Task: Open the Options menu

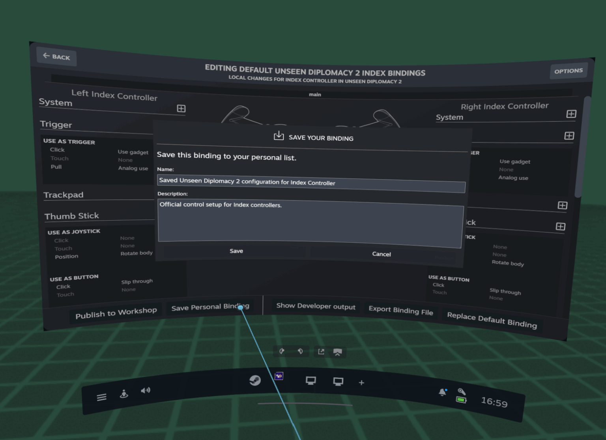Action: point(568,71)
